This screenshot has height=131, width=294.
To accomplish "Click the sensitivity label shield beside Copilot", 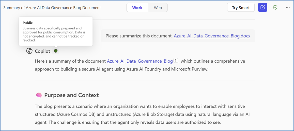I will (56, 51).
